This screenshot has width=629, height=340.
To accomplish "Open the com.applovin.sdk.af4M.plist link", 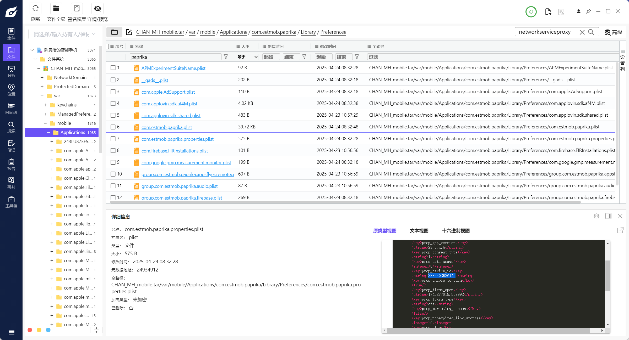I will tap(169, 104).
